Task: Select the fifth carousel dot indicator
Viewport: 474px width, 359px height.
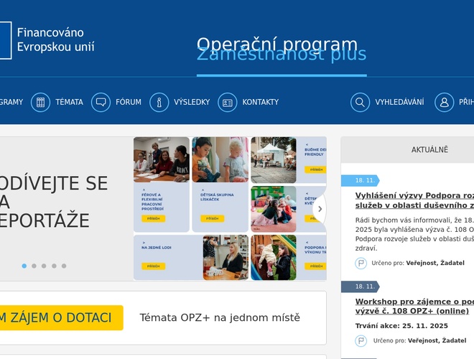Action: [x=64, y=266]
